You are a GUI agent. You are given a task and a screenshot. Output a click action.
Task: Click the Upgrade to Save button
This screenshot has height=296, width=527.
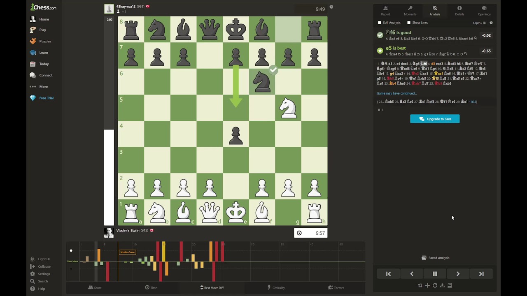pyautogui.click(x=435, y=119)
